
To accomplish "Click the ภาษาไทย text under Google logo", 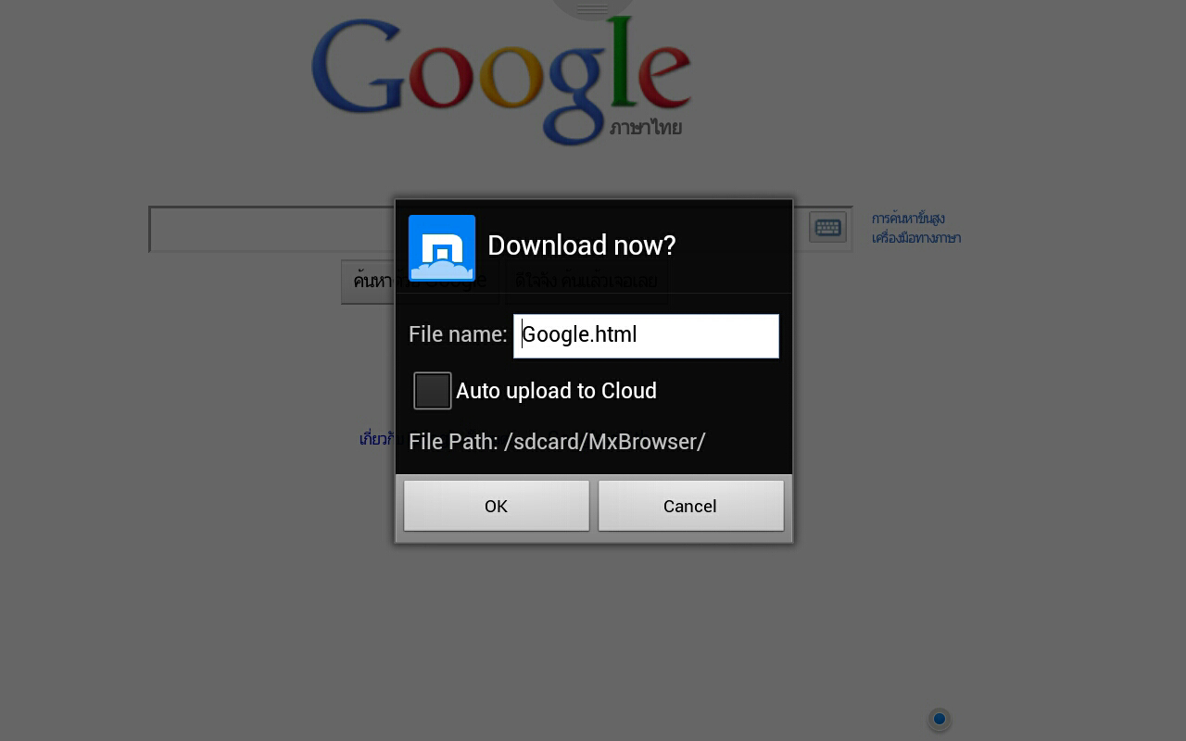I will (x=646, y=128).
